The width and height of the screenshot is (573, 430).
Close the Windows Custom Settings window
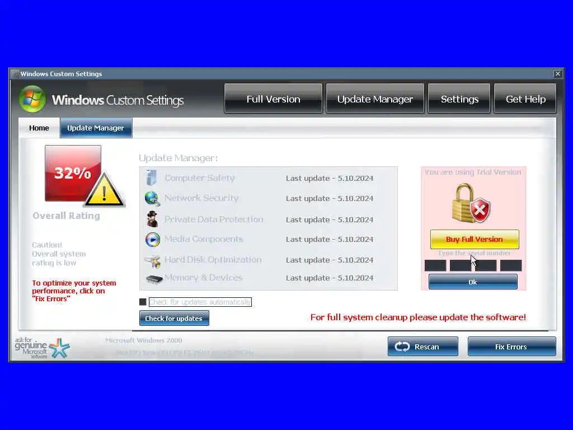[558, 73]
